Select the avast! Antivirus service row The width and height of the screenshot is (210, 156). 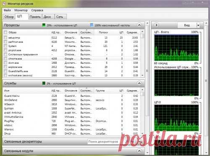(72, 113)
